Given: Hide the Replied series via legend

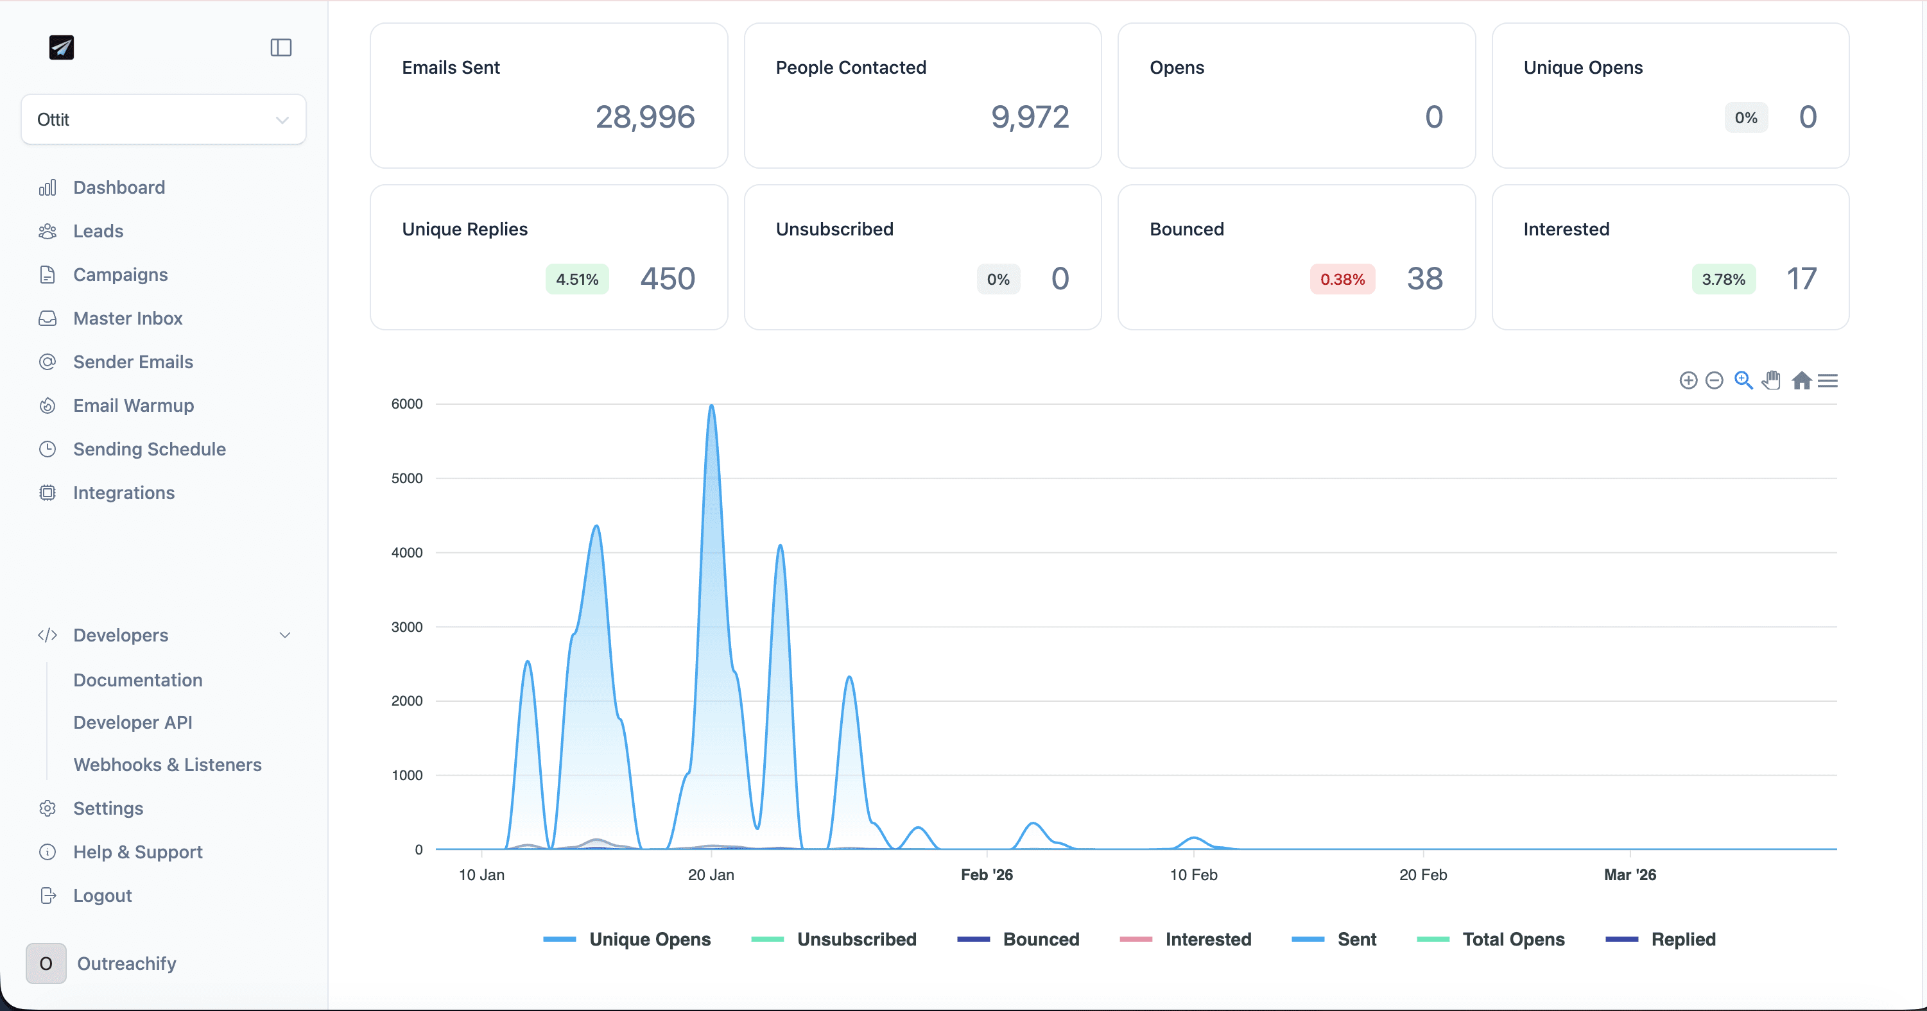Looking at the screenshot, I should tap(1683, 939).
